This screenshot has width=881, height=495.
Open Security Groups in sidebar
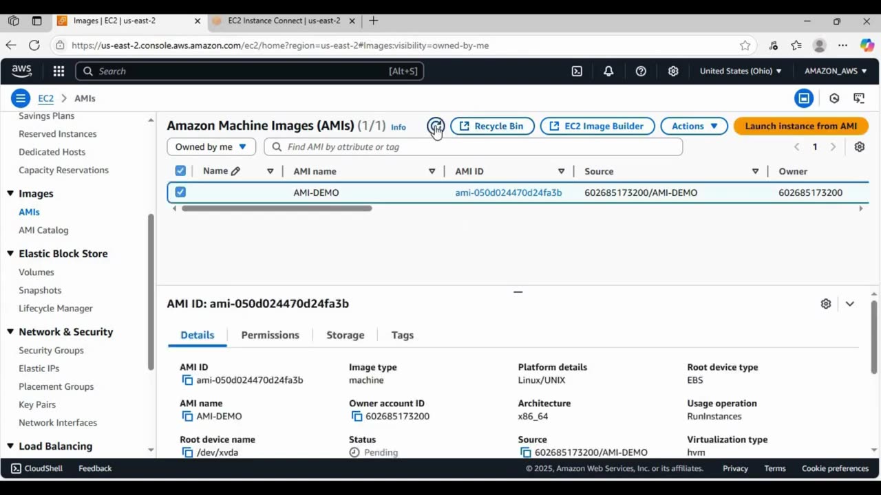(x=51, y=351)
